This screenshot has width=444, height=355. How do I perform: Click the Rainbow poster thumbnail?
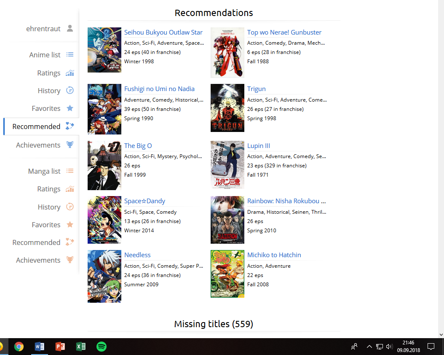[227, 220]
